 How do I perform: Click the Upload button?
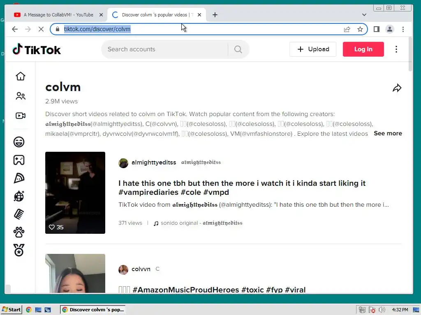coord(313,49)
